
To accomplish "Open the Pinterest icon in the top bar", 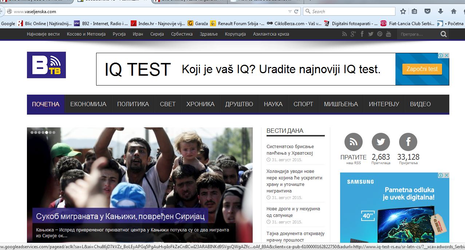I will click(380, 34).
